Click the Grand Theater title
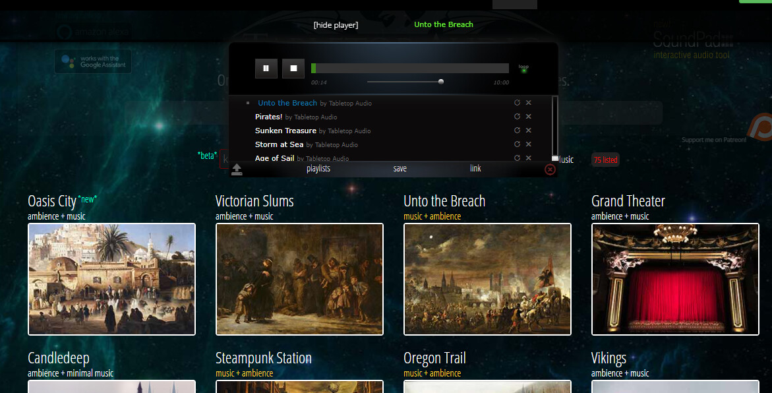Image resolution: width=772 pixels, height=393 pixels. click(628, 201)
